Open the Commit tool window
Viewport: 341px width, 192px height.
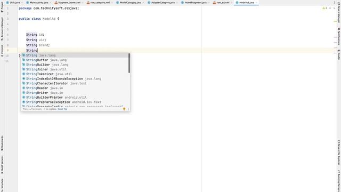coord(2,51)
